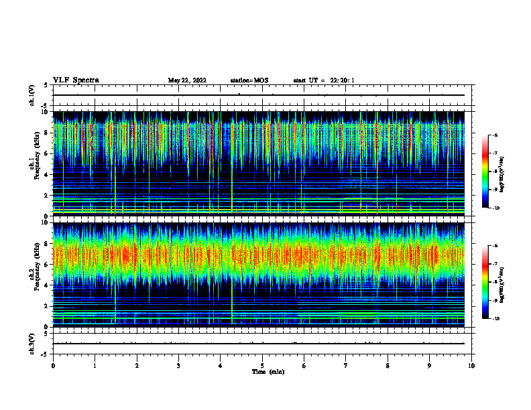Image resolution: width=531 pixels, height=410 pixels.
Task: Click the "-10" tick on the ch.2 colorbar
Action: point(495,319)
